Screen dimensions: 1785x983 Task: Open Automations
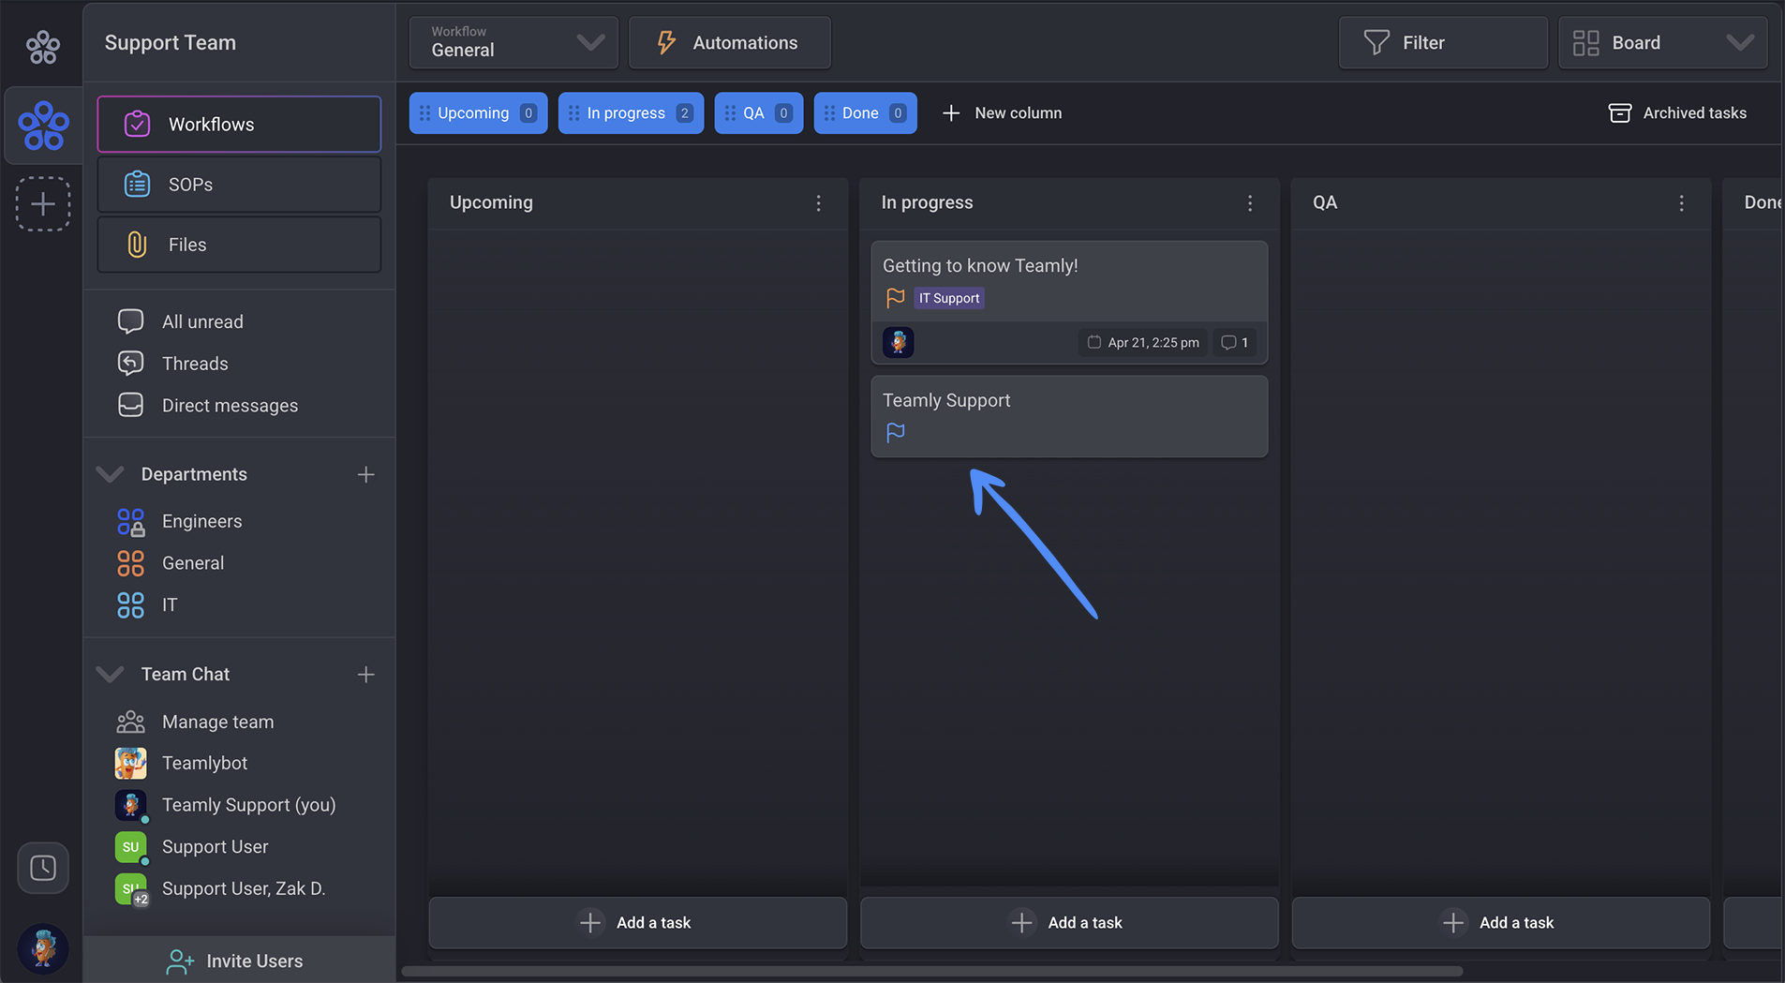[x=729, y=42]
